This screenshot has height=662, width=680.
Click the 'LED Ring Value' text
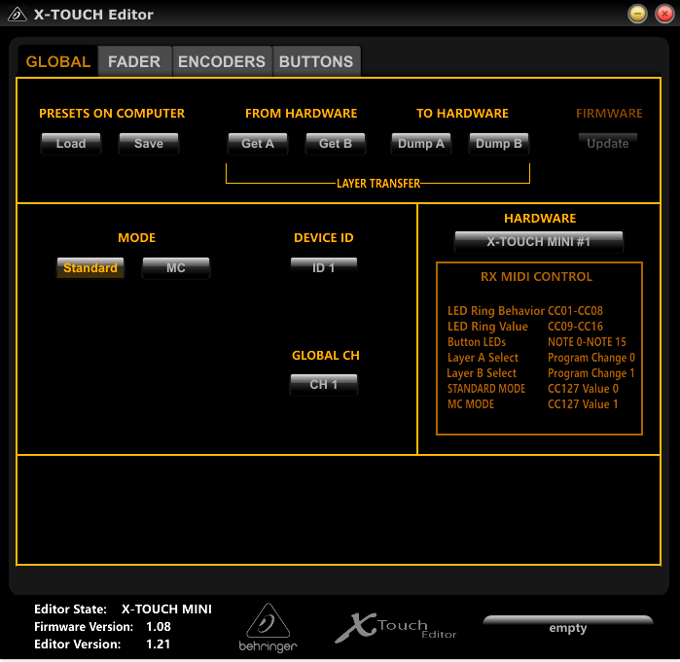(x=488, y=327)
